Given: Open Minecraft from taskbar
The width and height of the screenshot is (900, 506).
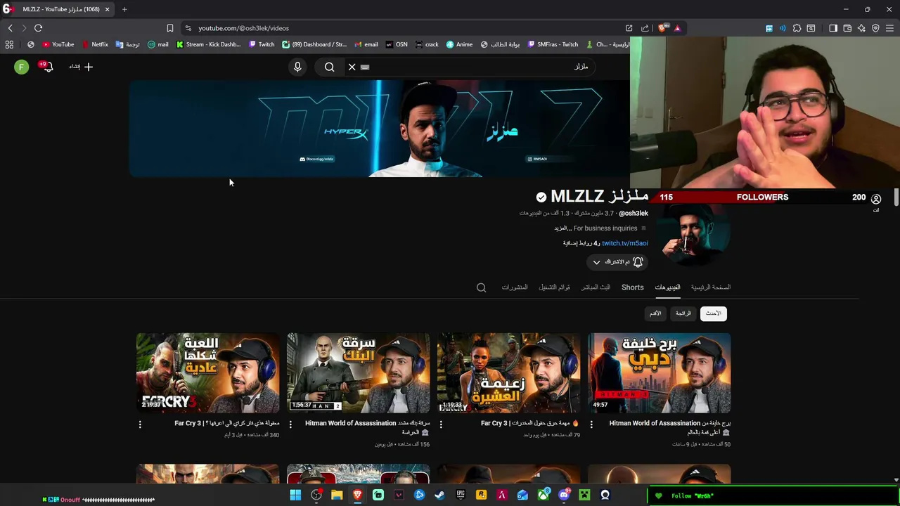Looking at the screenshot, I should pyautogui.click(x=584, y=495).
